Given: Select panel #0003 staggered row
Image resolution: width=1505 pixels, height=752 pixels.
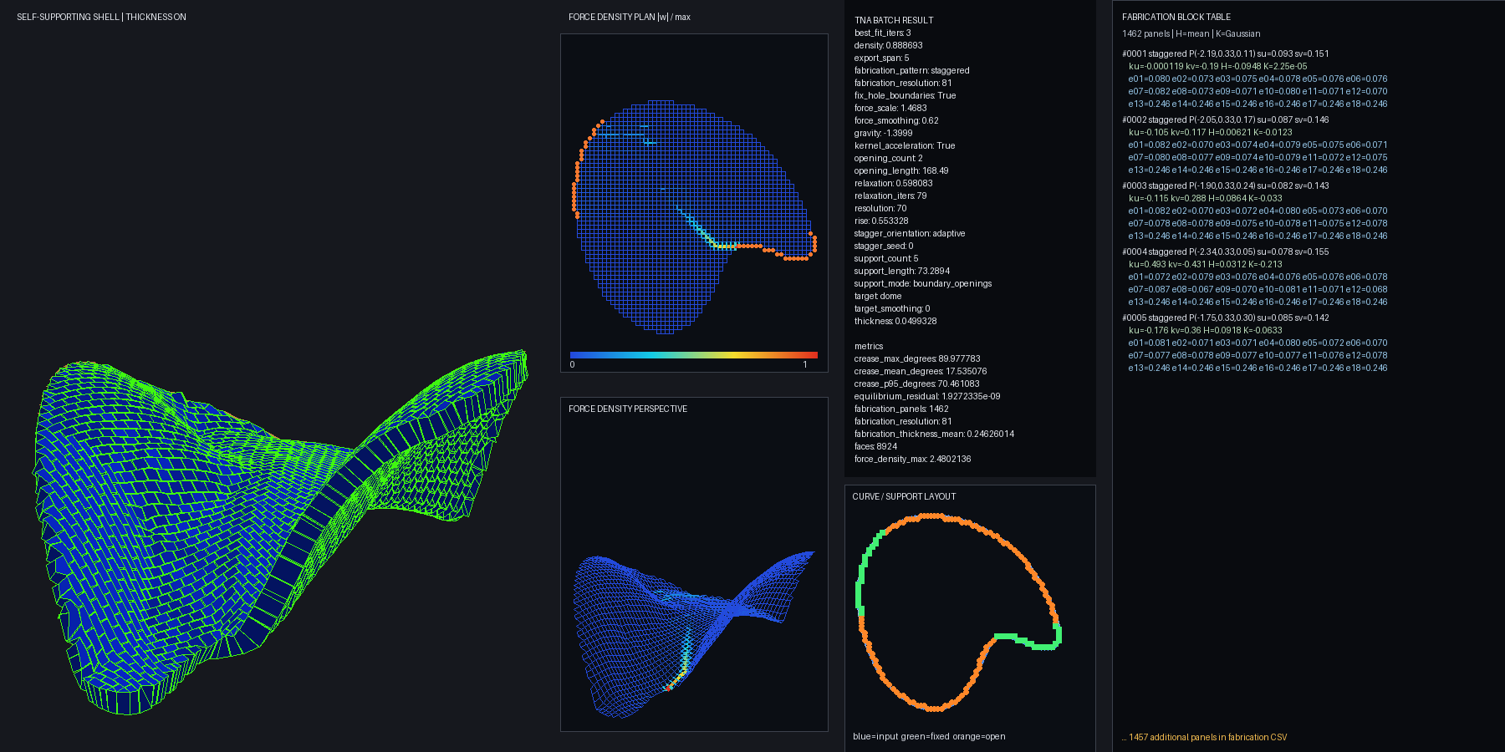Looking at the screenshot, I should [1226, 185].
